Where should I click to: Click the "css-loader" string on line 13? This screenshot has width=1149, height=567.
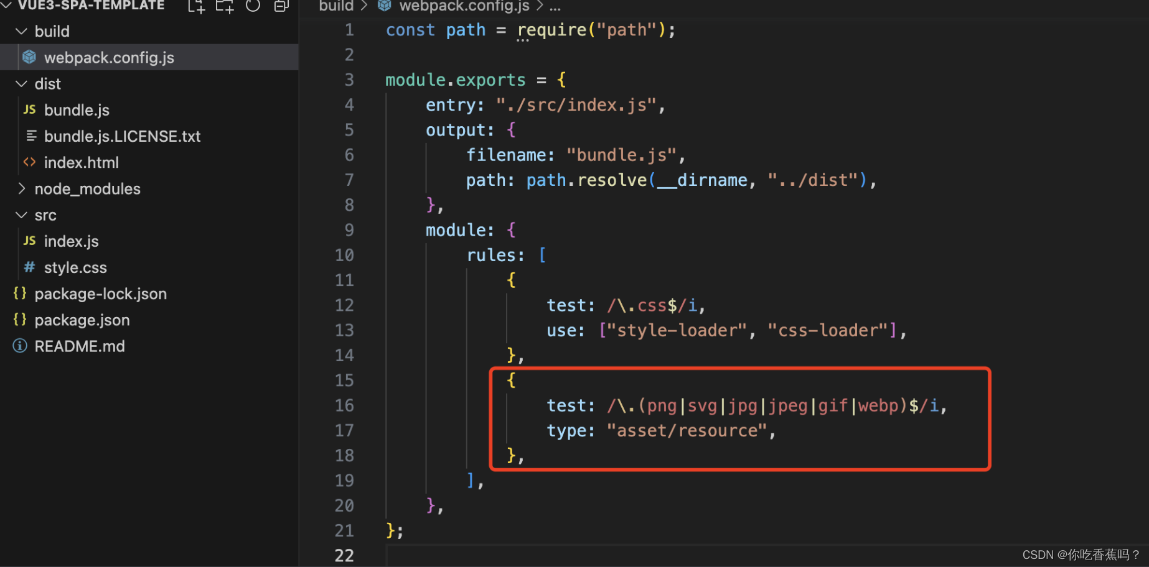tap(828, 330)
